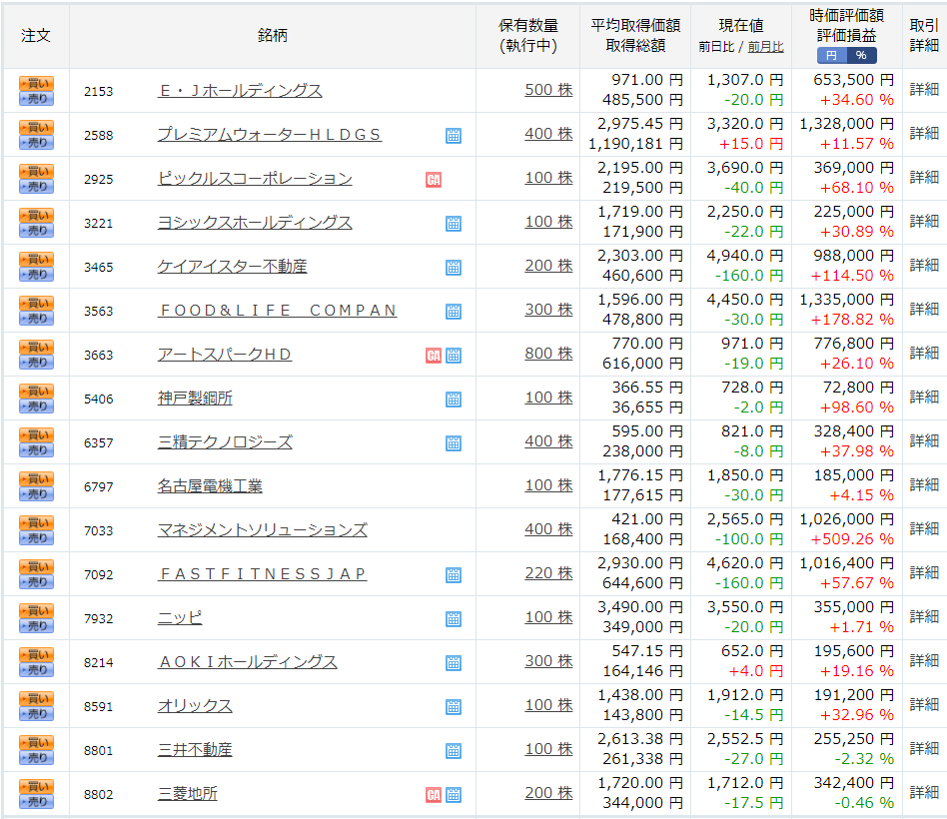The image size is (947, 819).
Task: Click 220 株 quantity for FASTFITNESSJAP
Action: tap(548, 573)
